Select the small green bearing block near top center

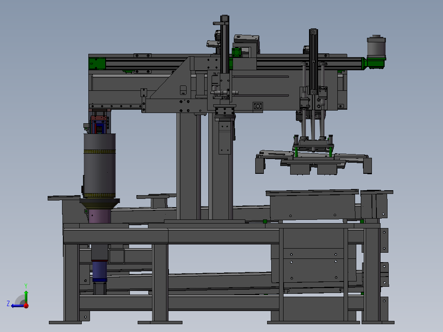(x=236, y=53)
